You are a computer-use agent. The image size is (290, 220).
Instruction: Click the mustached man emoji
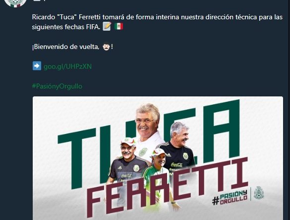coord(107,46)
